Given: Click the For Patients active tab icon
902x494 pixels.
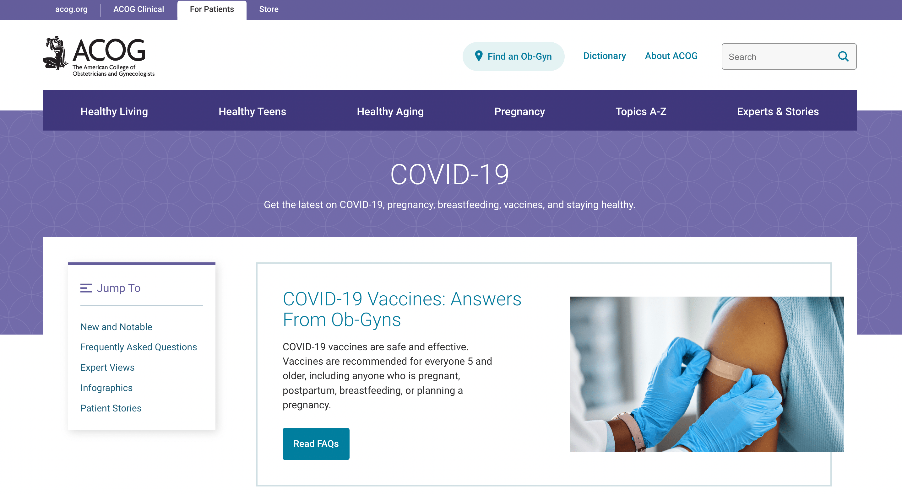Looking at the screenshot, I should [x=212, y=10].
